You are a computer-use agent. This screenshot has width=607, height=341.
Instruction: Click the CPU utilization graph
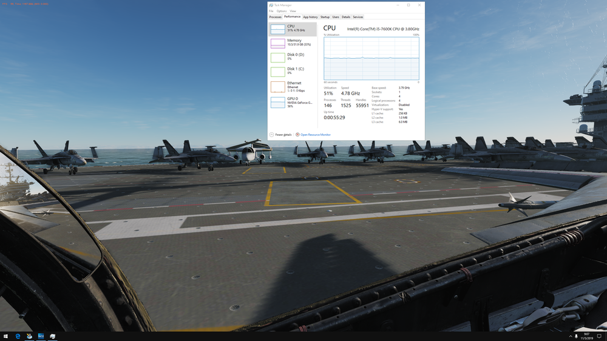point(371,58)
